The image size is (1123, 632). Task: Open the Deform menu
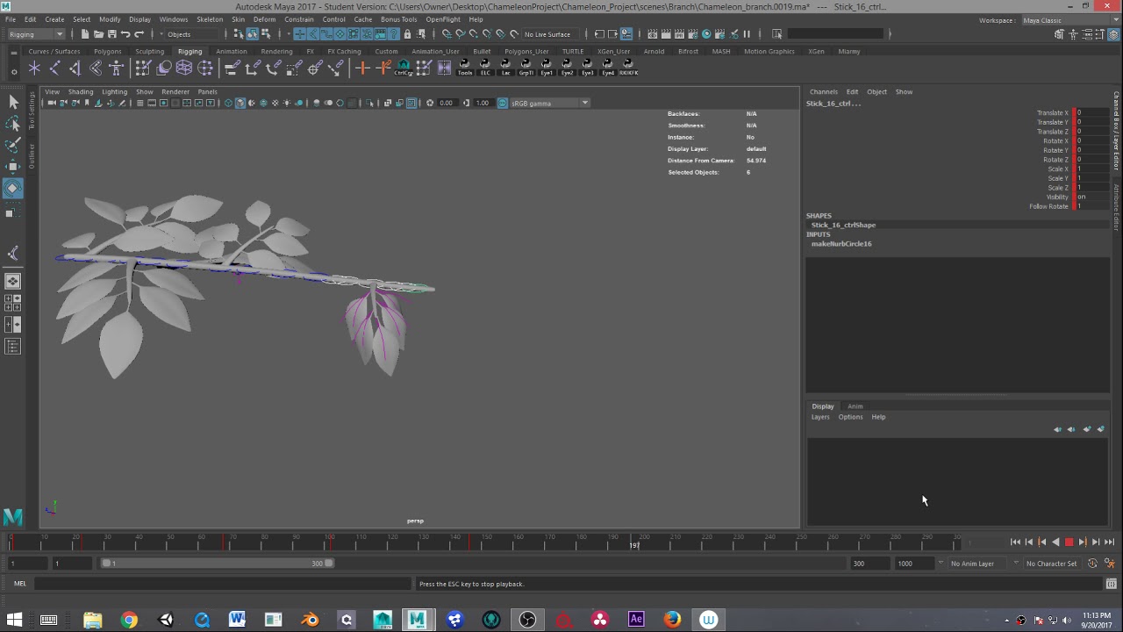pos(264,19)
